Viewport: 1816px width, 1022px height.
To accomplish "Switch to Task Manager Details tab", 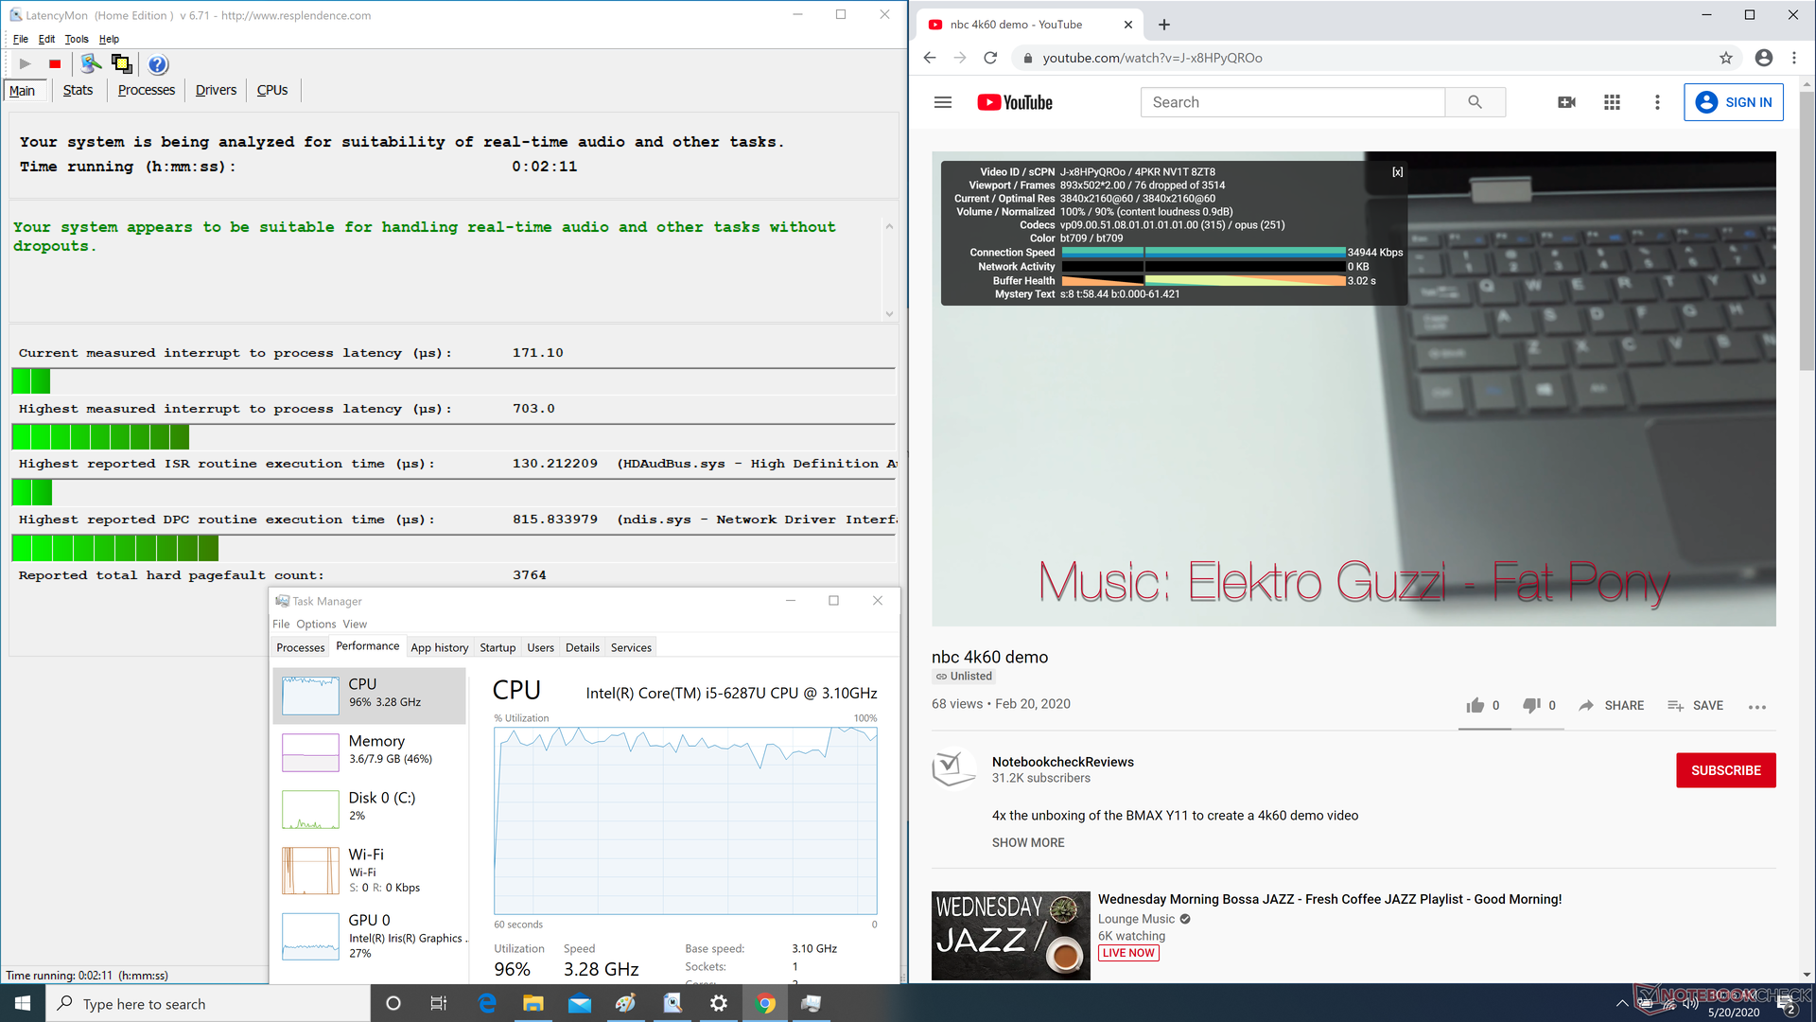I will [583, 647].
